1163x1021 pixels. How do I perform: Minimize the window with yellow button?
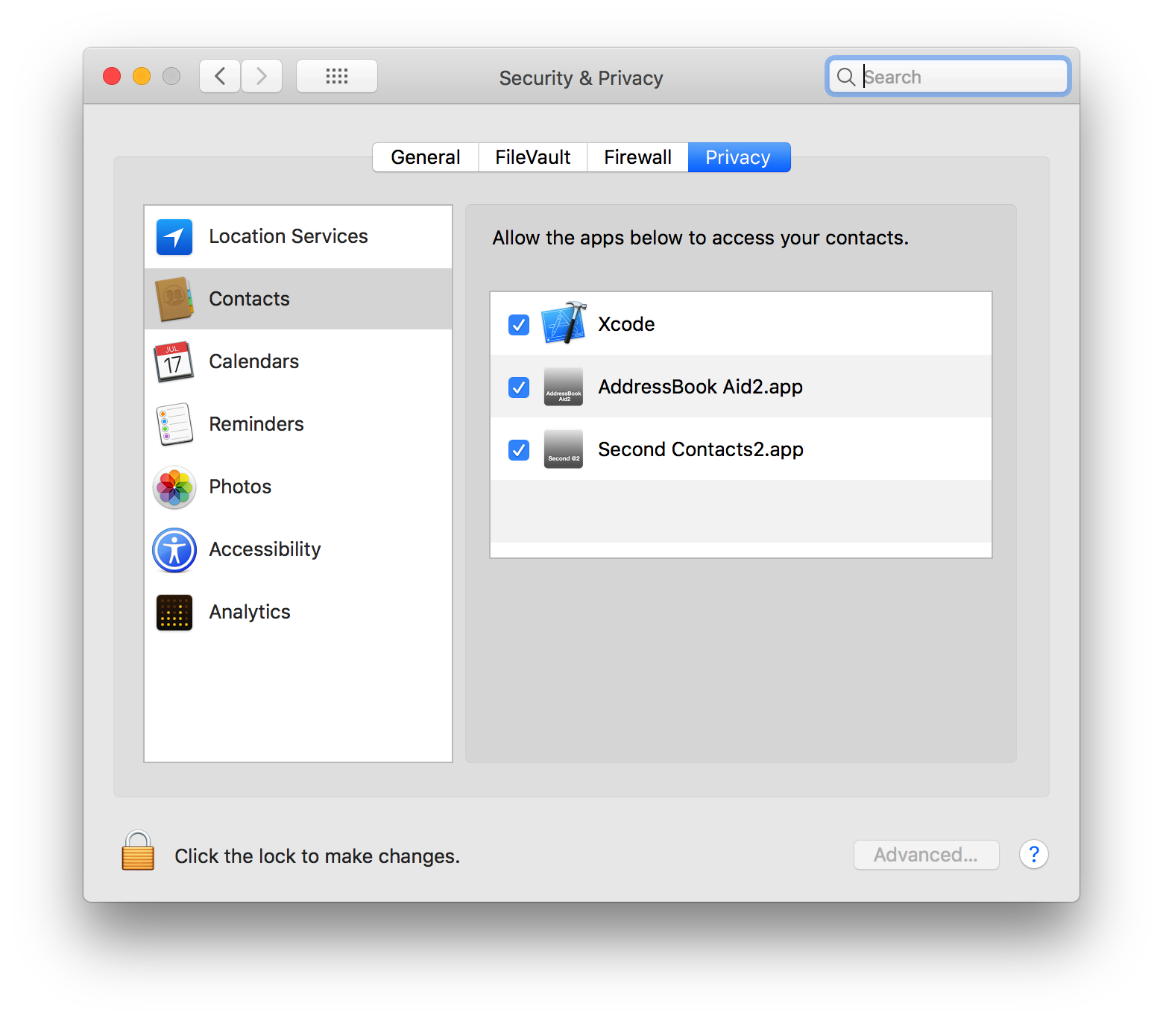click(142, 76)
